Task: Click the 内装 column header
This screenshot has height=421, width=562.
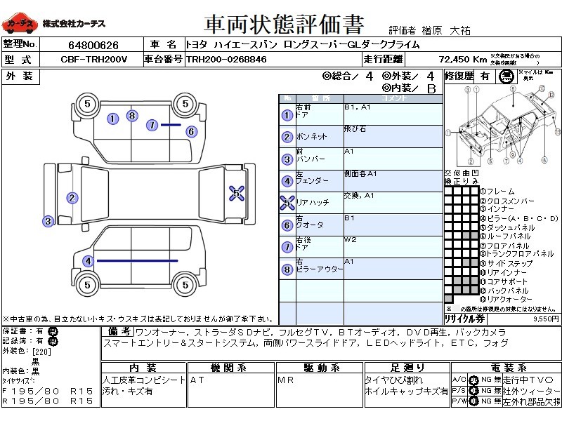Action: 143,368
